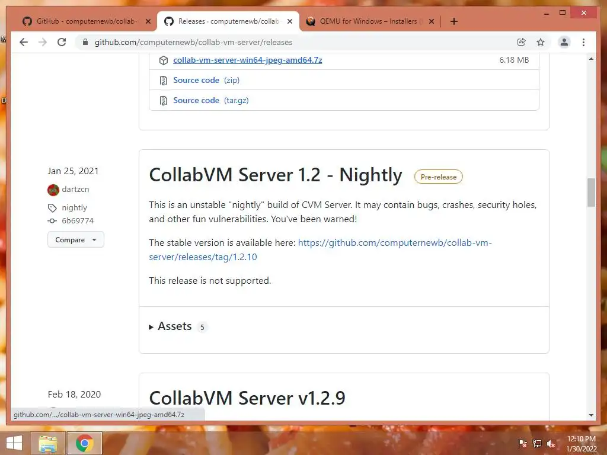Close the QEMU for Windows tab
Viewport: 607px width, 455px height.
click(x=432, y=21)
